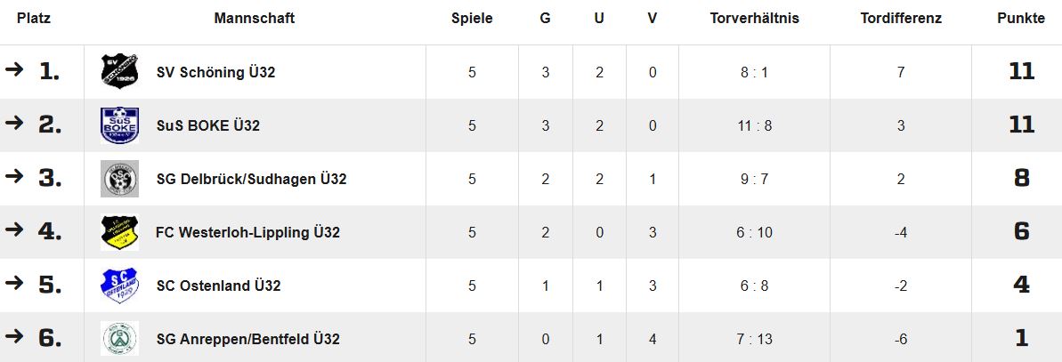Open the SG Anreppen/Bentfeld green crest
Viewport: 1062px width, 362px height.
point(120,339)
